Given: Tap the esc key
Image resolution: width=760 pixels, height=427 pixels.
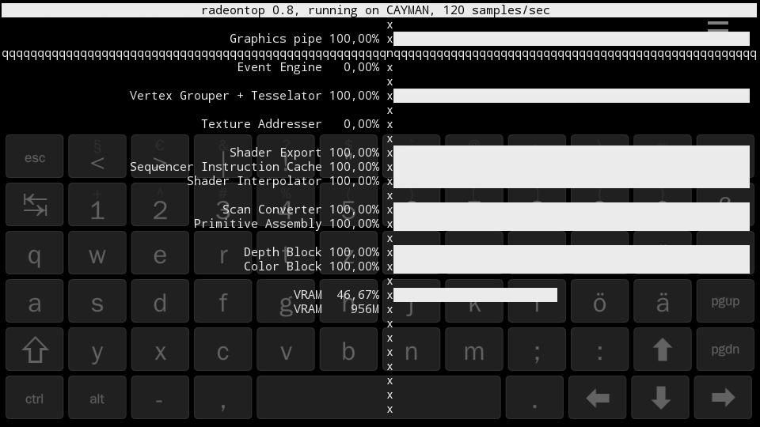Looking at the screenshot, I should (35, 157).
